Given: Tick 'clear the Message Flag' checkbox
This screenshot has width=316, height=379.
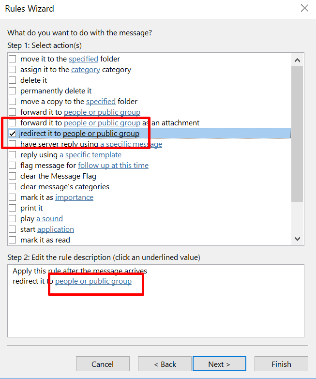Looking at the screenshot, I should [12, 176].
